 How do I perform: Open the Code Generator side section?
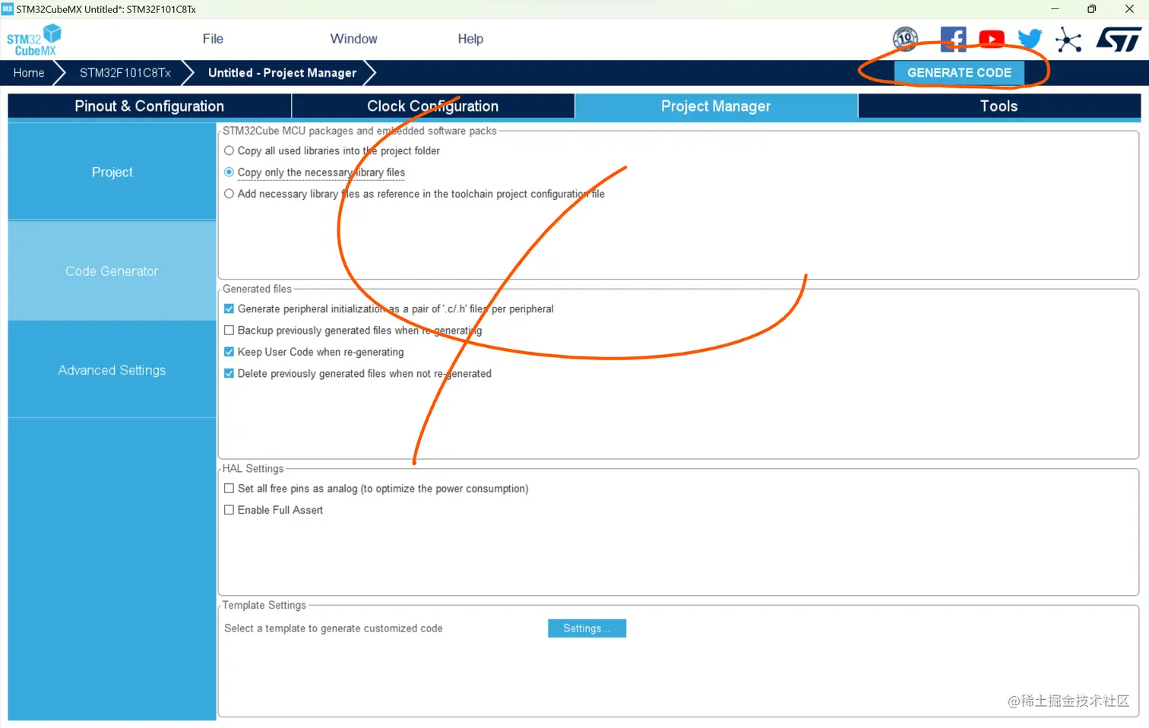pyautogui.click(x=112, y=271)
